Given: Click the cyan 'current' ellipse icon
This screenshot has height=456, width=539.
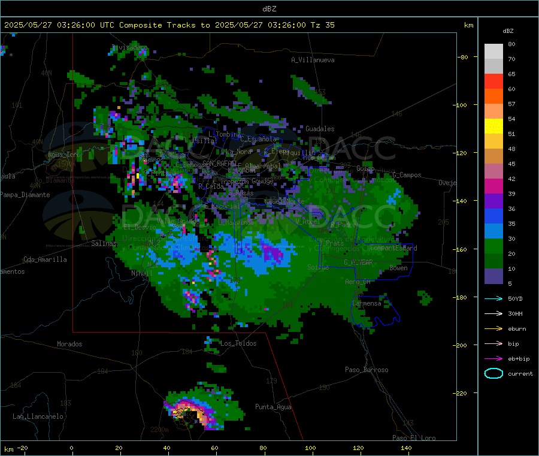Looking at the screenshot, I should 493,373.
